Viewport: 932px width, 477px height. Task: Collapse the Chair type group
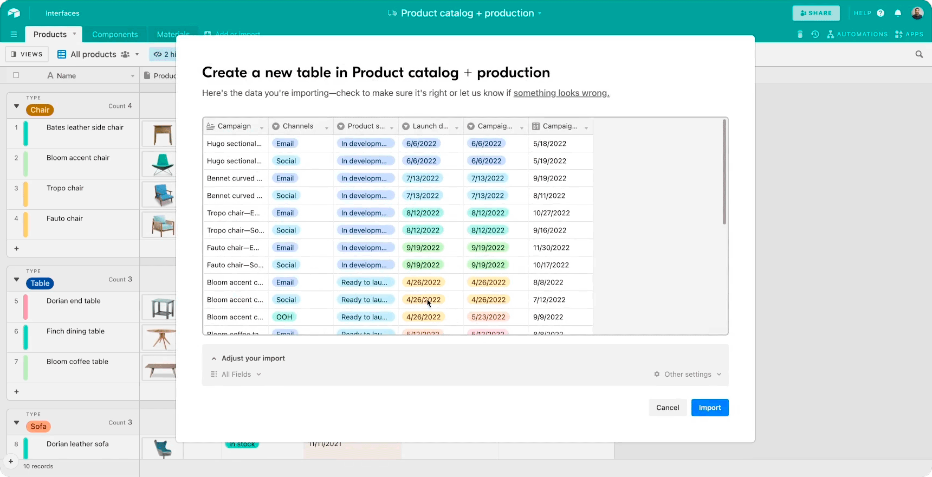click(17, 106)
